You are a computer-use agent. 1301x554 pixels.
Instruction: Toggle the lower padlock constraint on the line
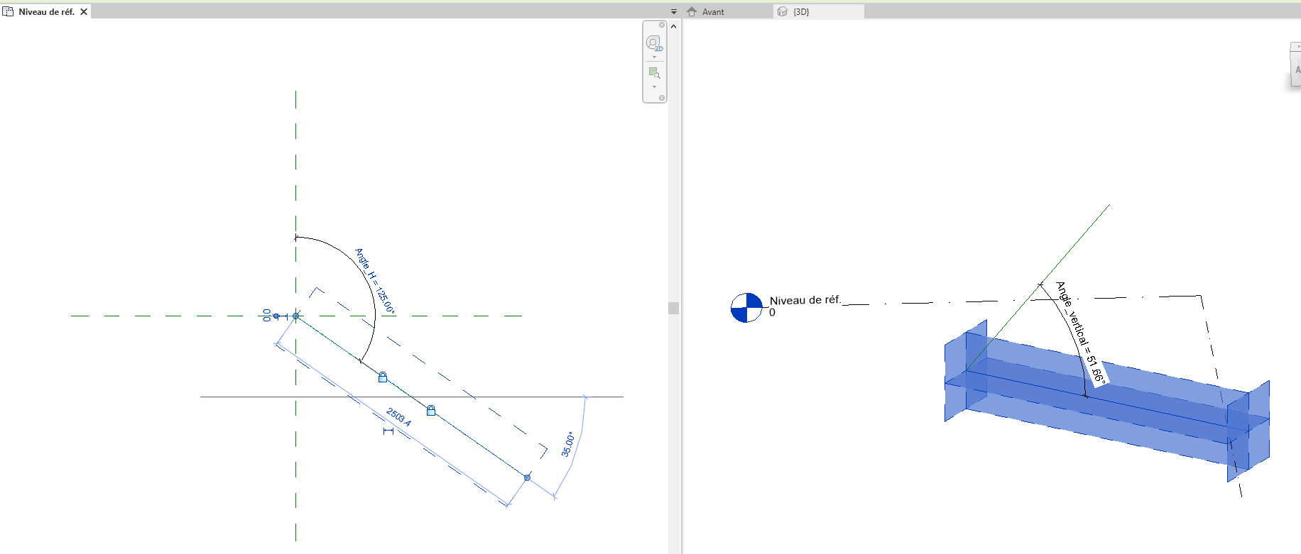[x=431, y=411]
